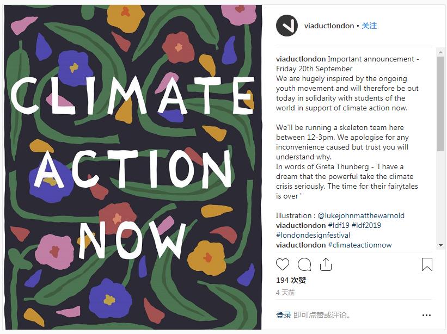This screenshot has height=334, width=447.
Task: Open comments via speech bubble icon
Action: (304, 264)
